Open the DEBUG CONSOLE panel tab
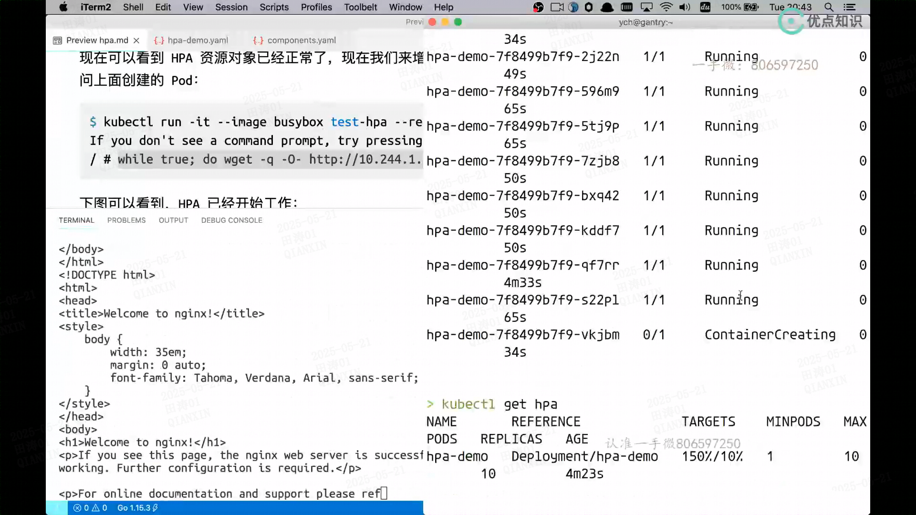 click(231, 220)
